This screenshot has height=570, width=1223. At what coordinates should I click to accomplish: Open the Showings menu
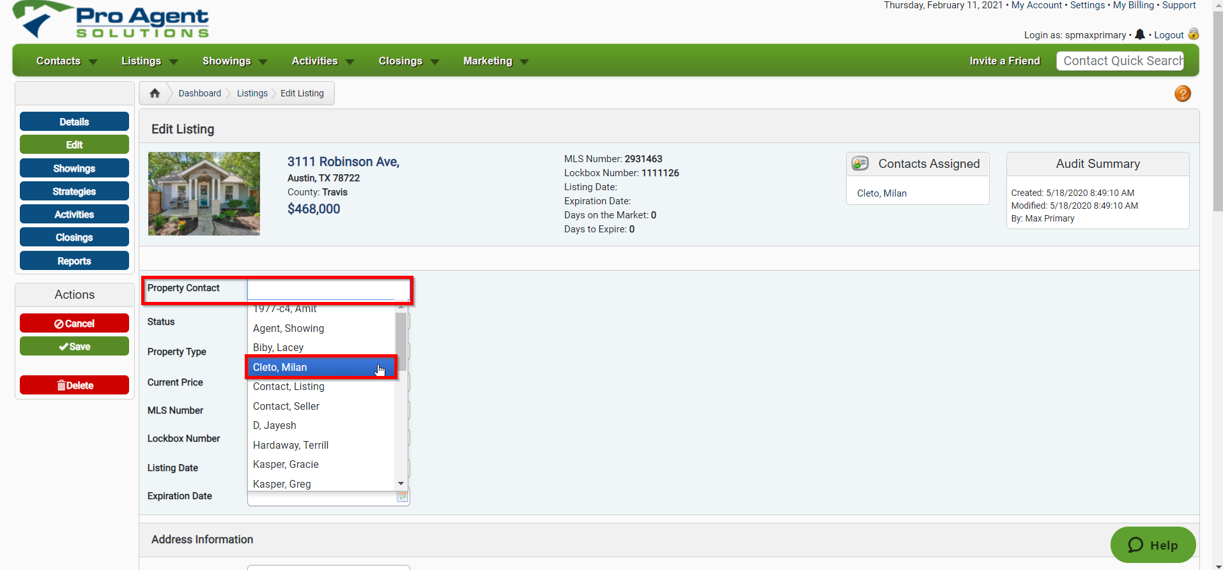[227, 61]
